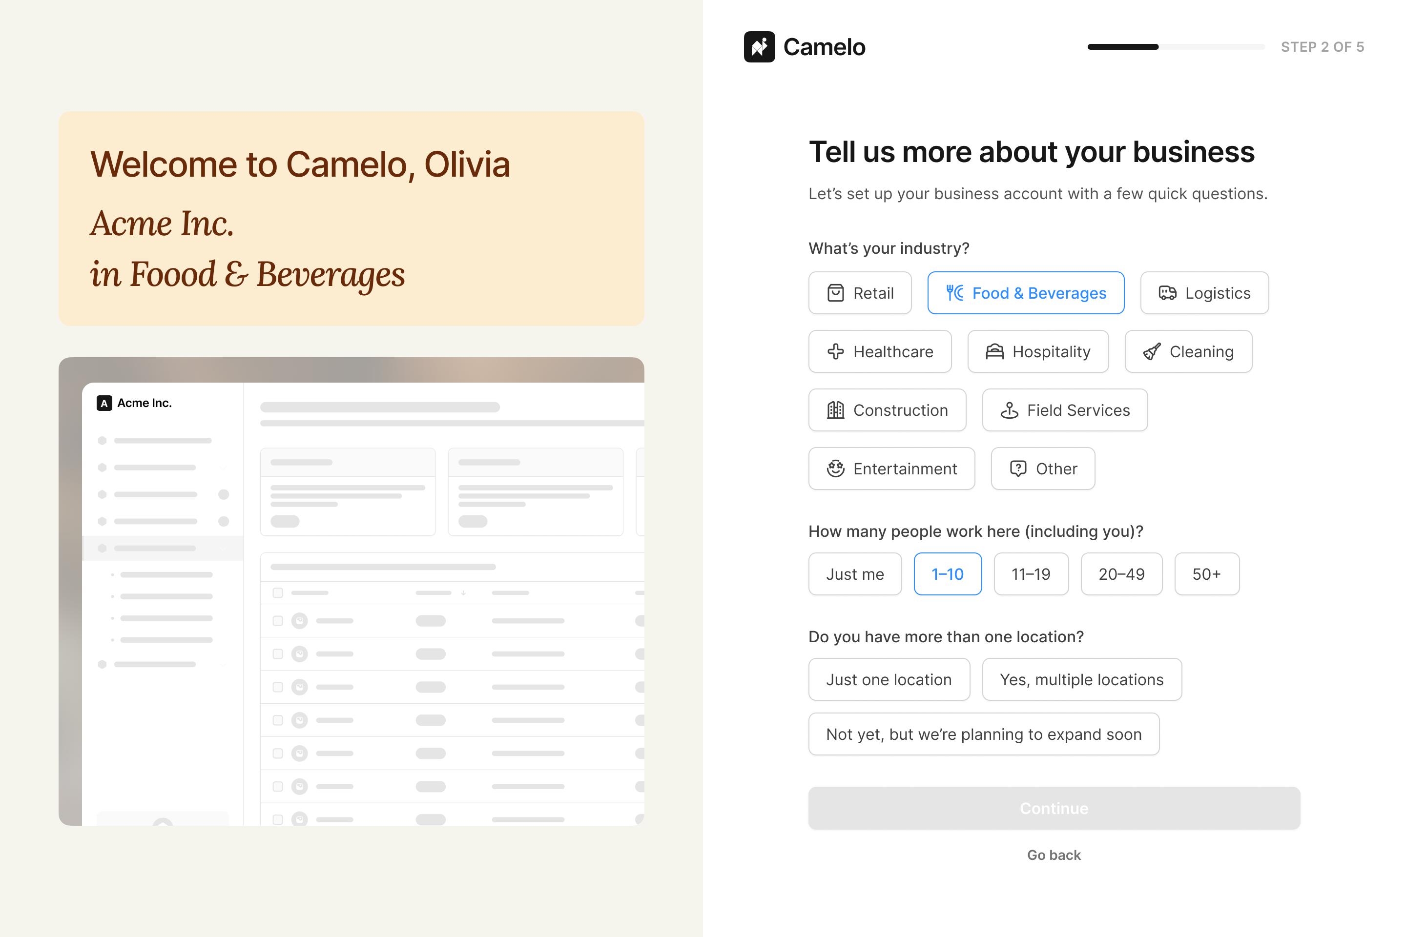This screenshot has width=1406, height=937.
Task: Click the 'Tell us more about your business' heading
Action: click(1031, 152)
